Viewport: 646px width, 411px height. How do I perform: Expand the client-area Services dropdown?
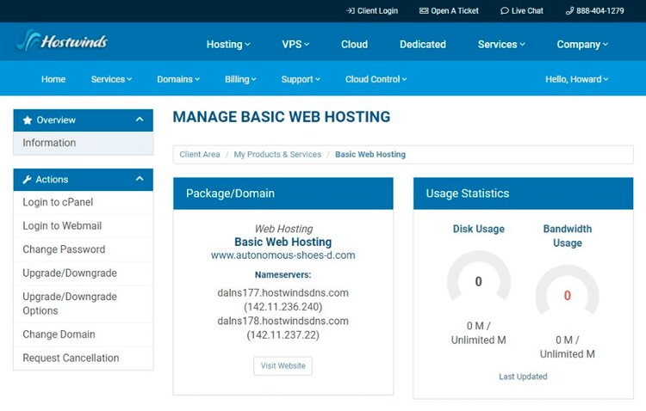111,79
